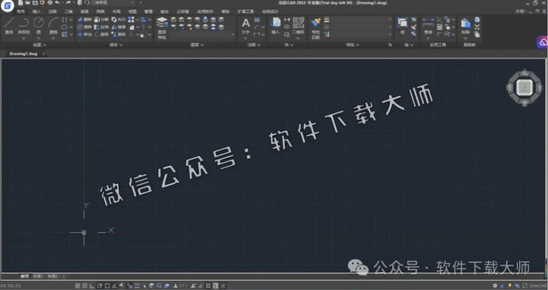Activate the Stretch (拉伸) command
Viewport: 548px width, 290px height.
tap(101, 27)
